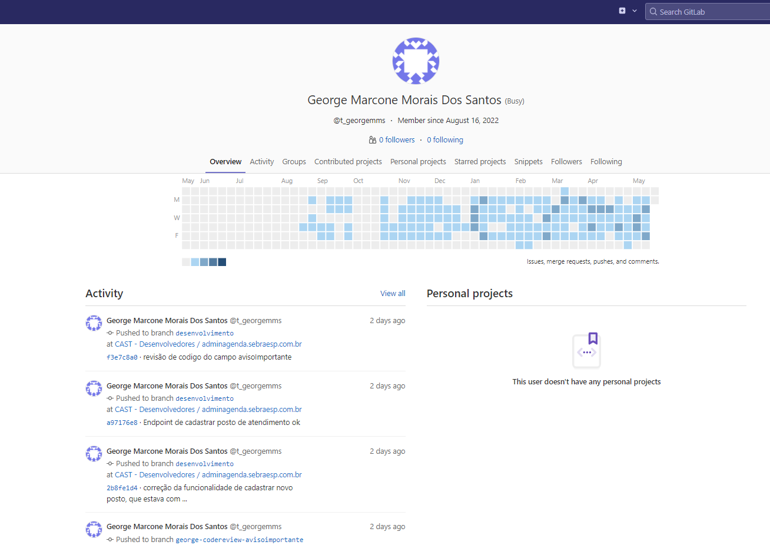Click View all in the Activity section
Image resolution: width=770 pixels, height=545 pixels.
tap(393, 294)
